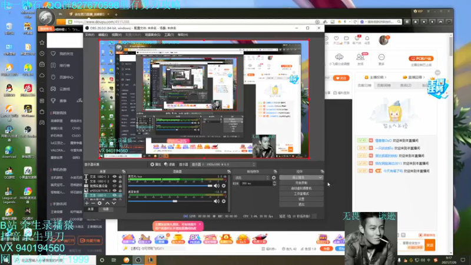The height and width of the screenshot is (265, 471).
Task: Select 贡献日榜 tab in Douyu panel
Action: coord(364,85)
